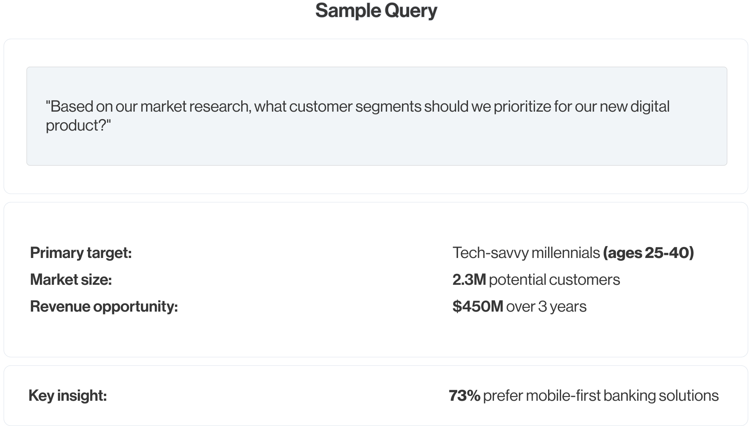
Task: Select the "Revenue opportunity:" label
Action: pyautogui.click(x=104, y=306)
